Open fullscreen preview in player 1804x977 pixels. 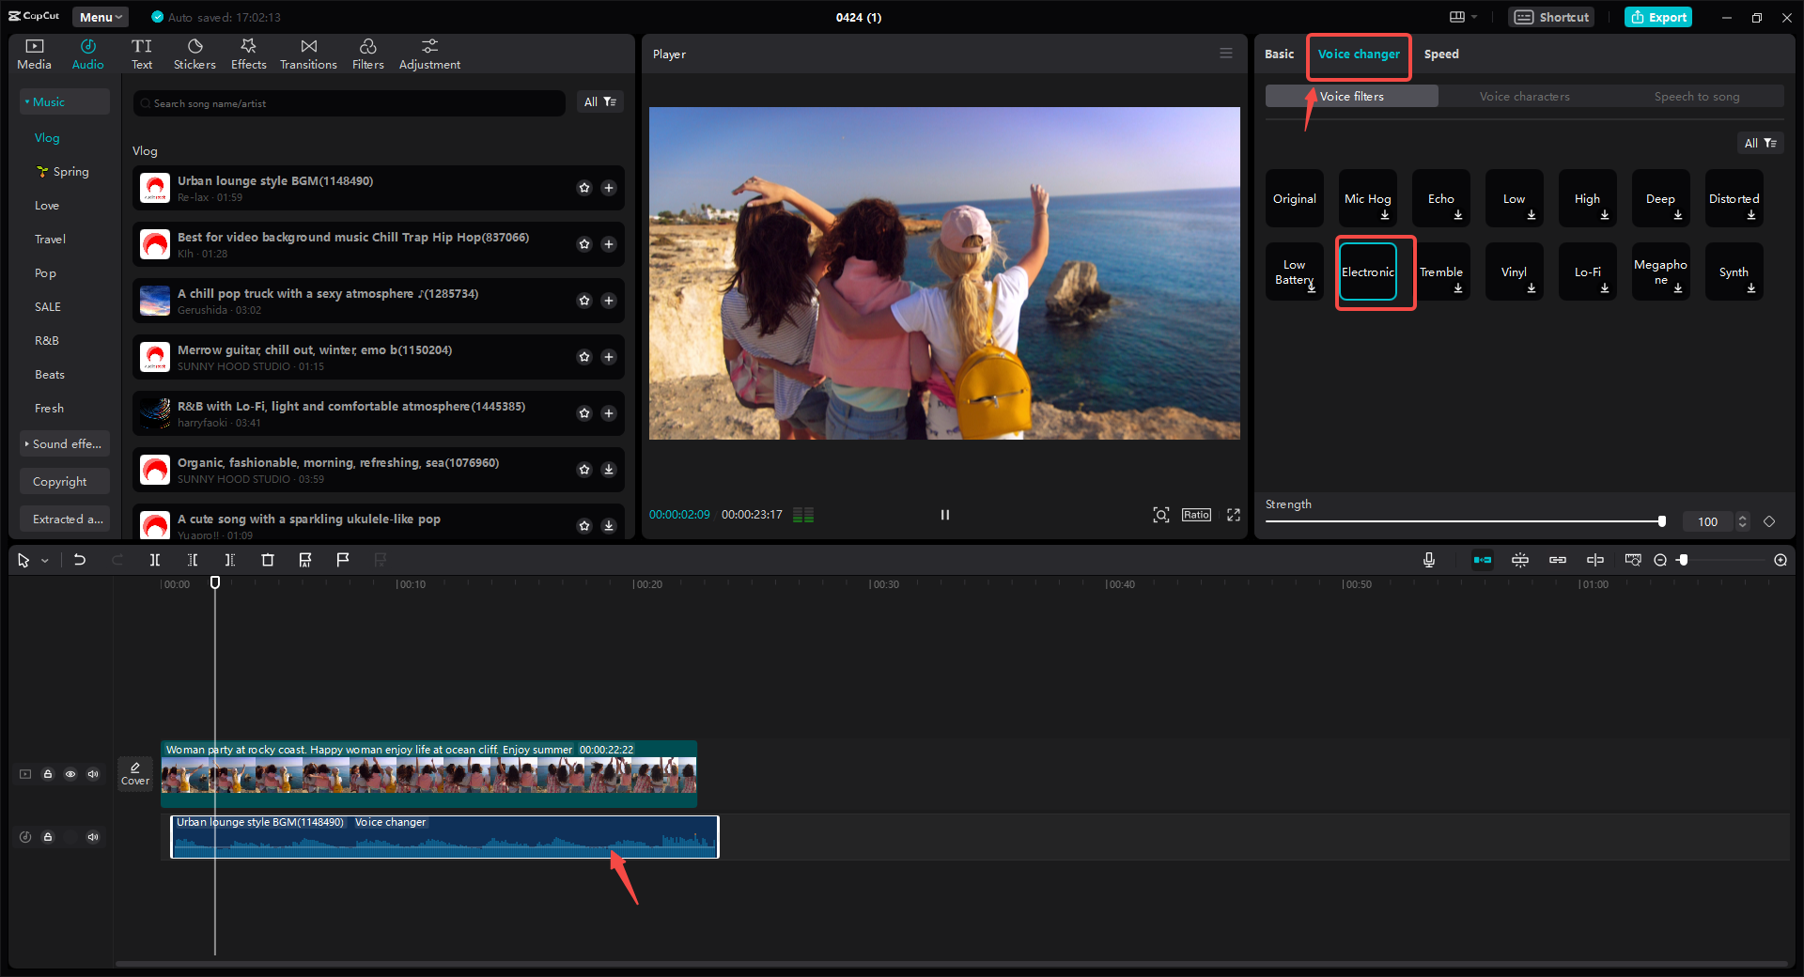(1234, 515)
